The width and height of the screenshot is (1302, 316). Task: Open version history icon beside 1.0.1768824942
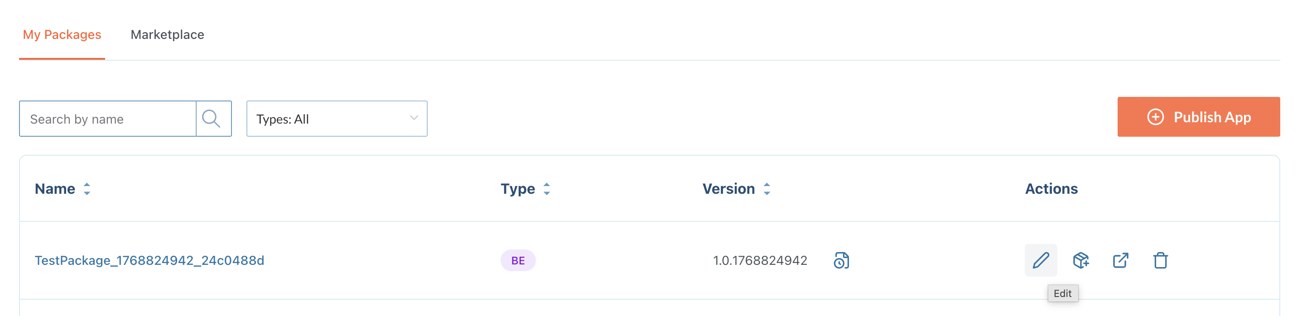coord(841,260)
